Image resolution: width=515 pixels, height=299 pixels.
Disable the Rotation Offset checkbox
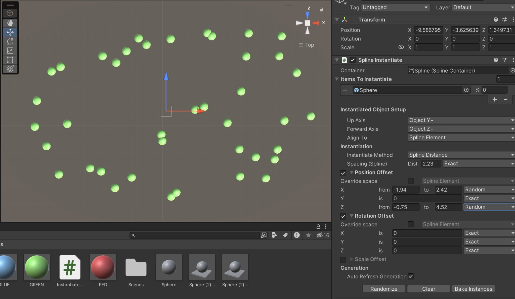[x=344, y=216]
